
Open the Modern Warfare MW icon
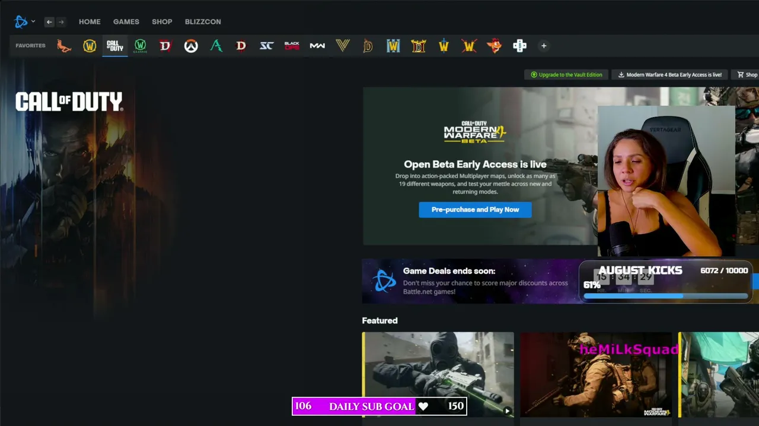coord(317,46)
